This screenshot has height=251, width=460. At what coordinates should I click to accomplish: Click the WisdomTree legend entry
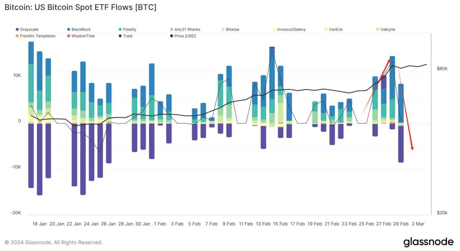coord(81,36)
